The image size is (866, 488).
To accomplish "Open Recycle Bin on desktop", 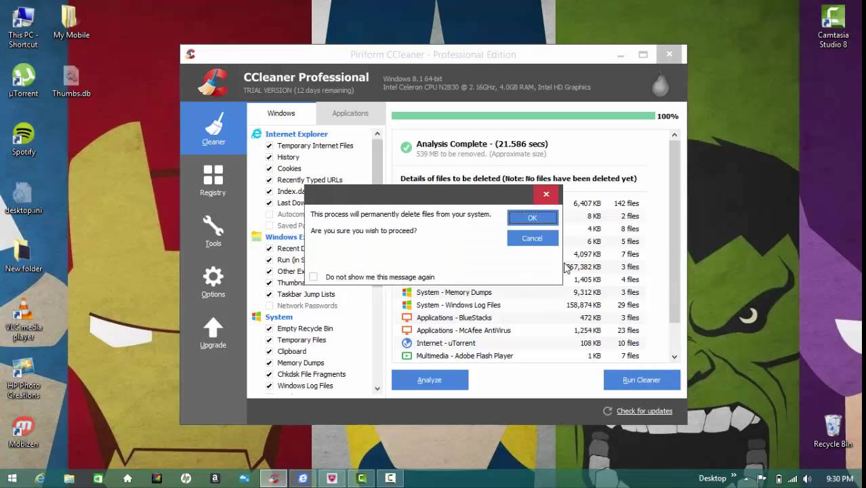I will pos(833,432).
